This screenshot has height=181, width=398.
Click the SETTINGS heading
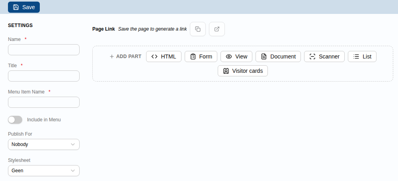coord(20,25)
